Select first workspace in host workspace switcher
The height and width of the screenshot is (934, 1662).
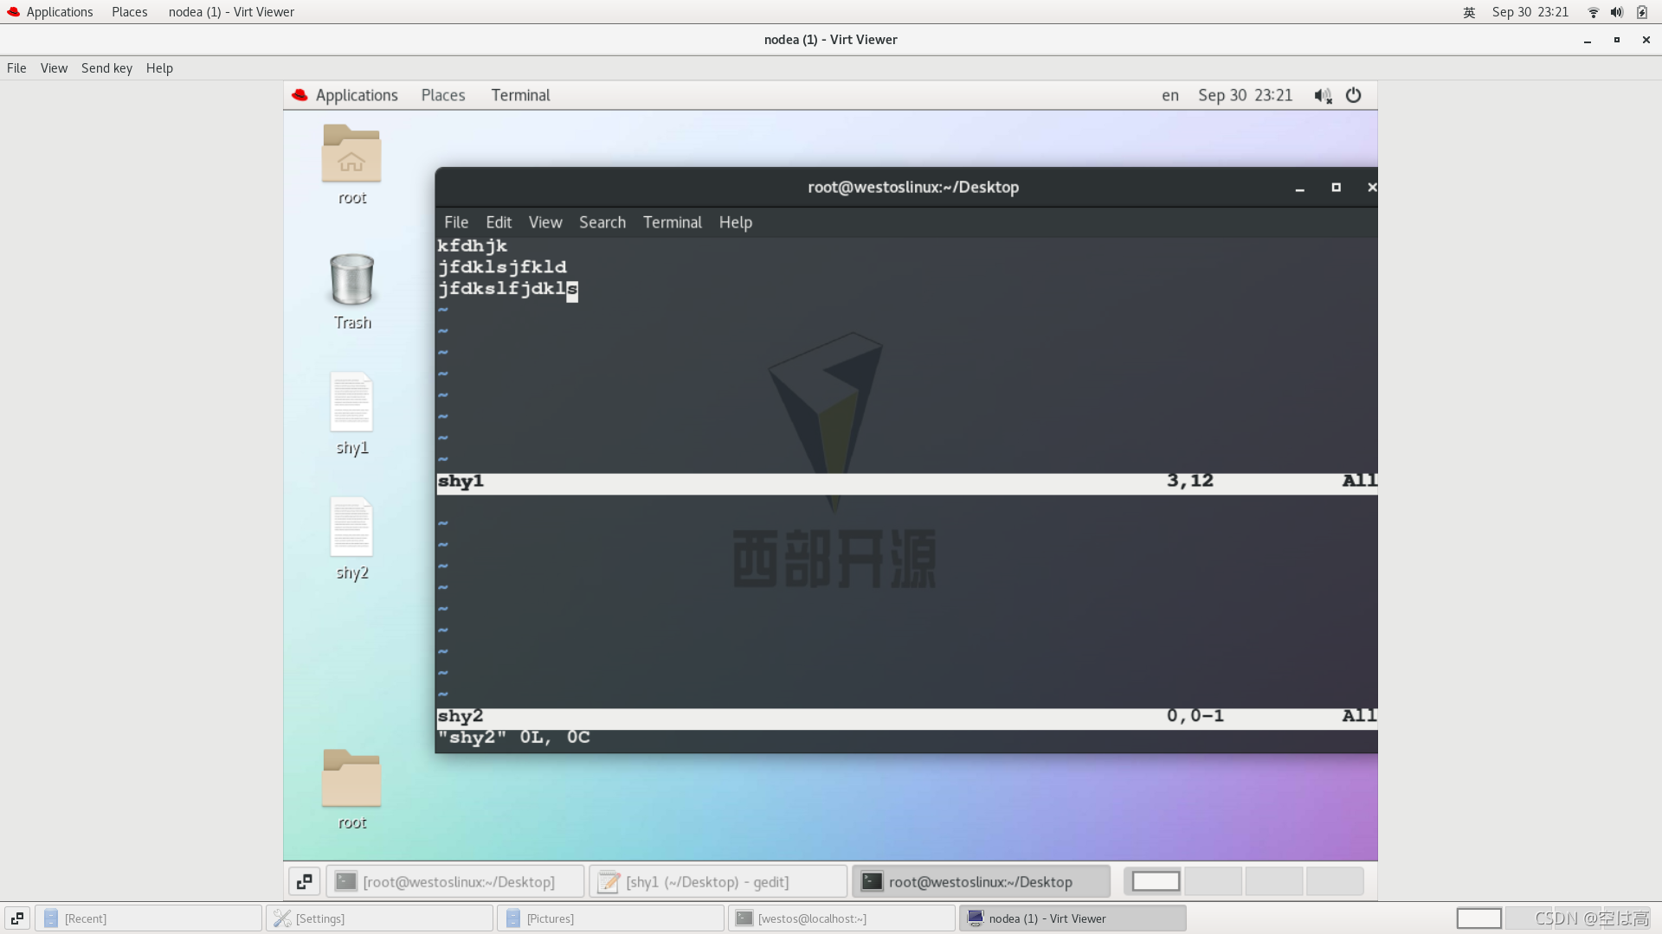[x=1478, y=918]
